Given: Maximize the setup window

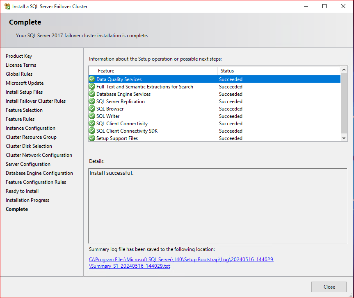Looking at the screenshot, I should click(324, 6).
